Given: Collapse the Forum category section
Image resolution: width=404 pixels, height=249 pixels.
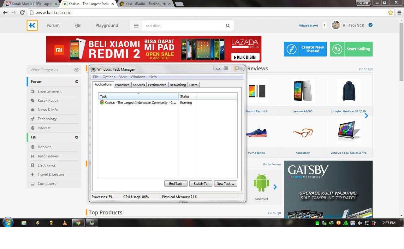Looking at the screenshot, I should [77, 81].
